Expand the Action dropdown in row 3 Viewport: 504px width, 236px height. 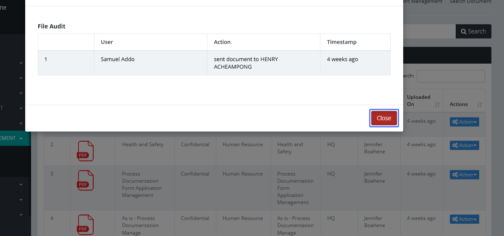[464, 175]
